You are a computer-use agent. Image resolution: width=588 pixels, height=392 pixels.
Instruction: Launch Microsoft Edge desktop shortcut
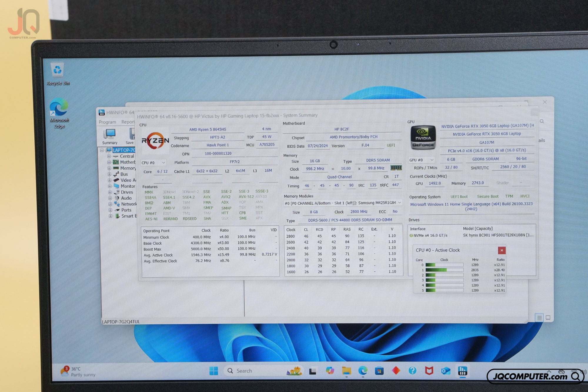(59, 113)
